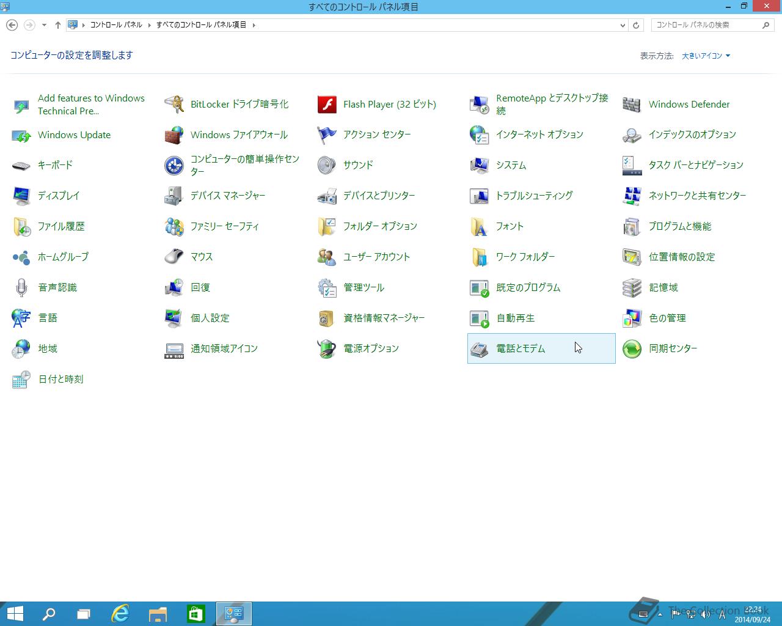The image size is (782, 626).
Task: Open the 同期センター icon
Action: [632, 348]
